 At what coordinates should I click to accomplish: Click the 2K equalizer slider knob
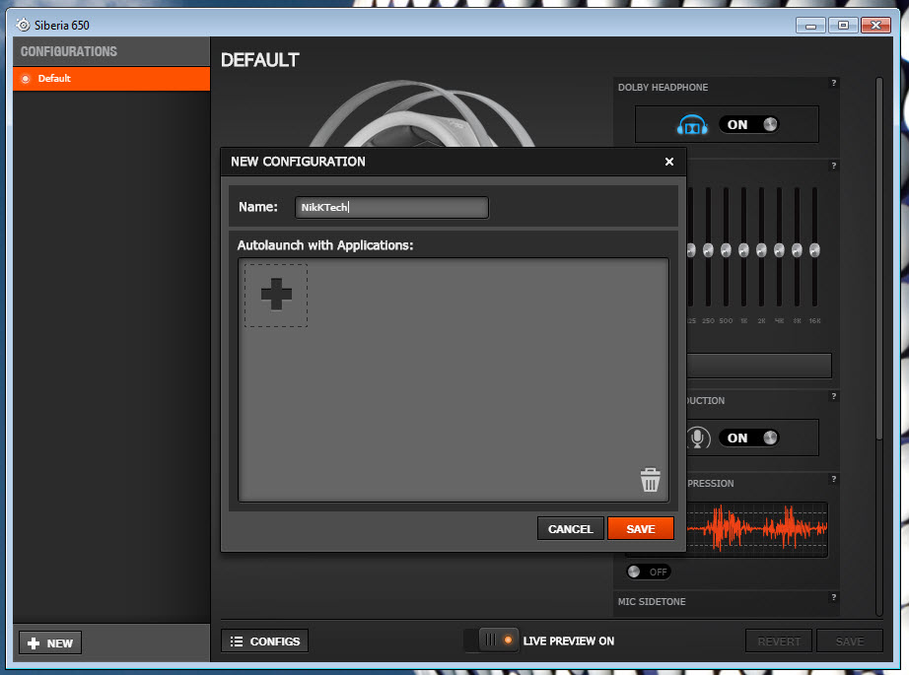761,249
